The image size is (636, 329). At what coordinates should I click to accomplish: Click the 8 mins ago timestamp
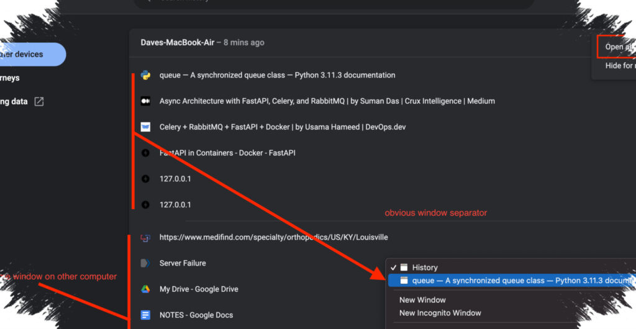[243, 43]
